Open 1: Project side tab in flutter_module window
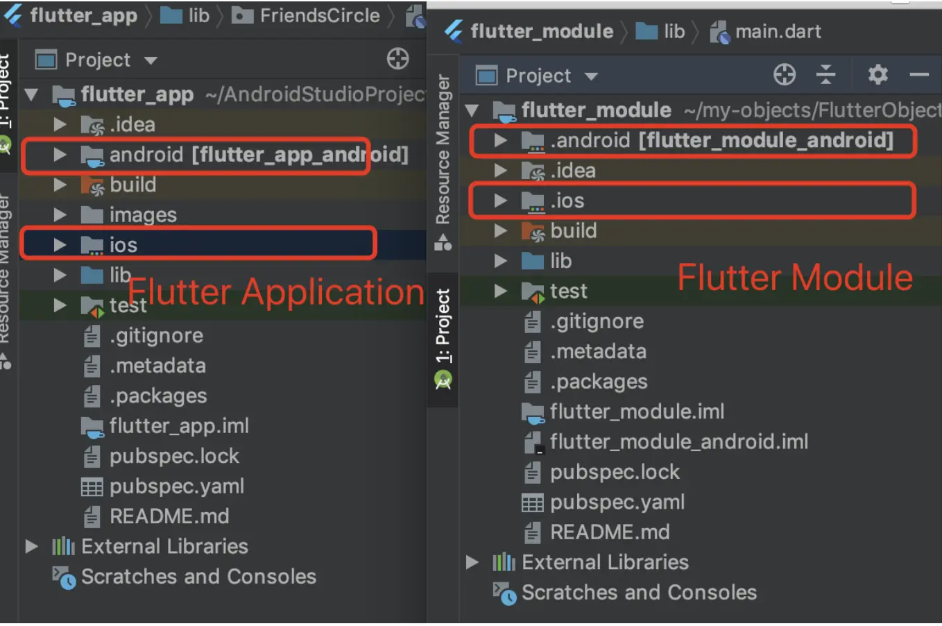Screen dimensions: 942x626 443,339
